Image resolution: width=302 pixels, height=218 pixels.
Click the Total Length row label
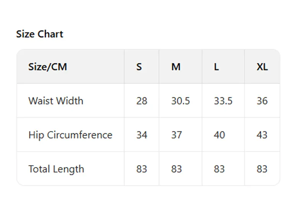56,169
